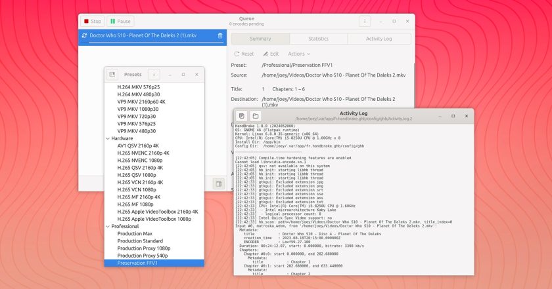Maximize the Queue window
This screenshot has height=289, width=552.
(x=394, y=22)
